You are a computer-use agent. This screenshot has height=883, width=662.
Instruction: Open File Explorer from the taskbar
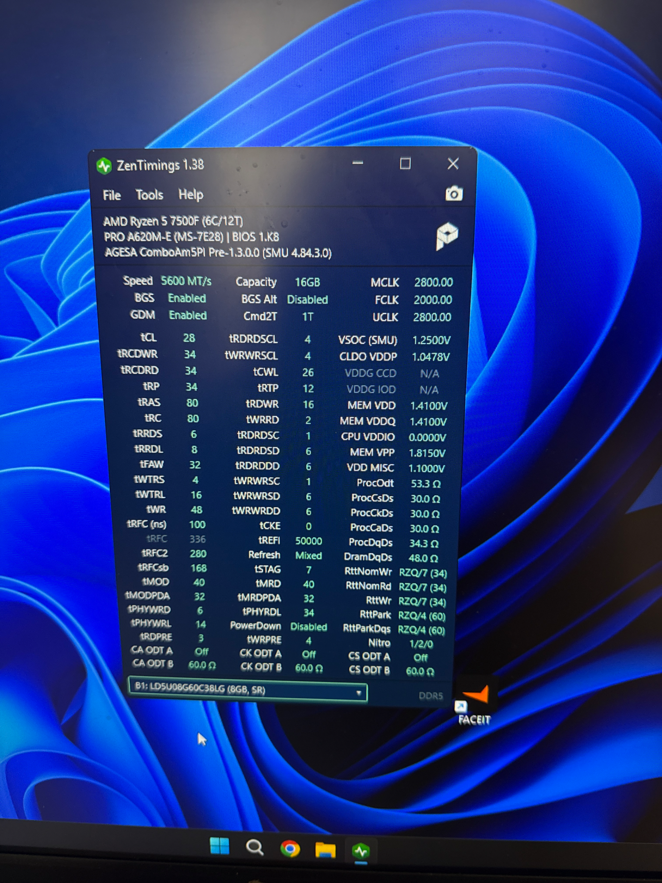point(325,850)
